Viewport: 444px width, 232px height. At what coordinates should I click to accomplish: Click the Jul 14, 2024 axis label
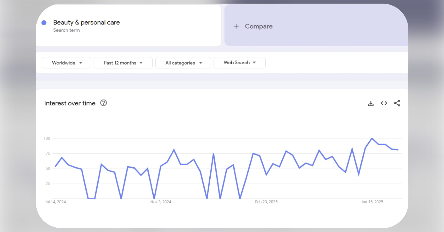point(55,202)
